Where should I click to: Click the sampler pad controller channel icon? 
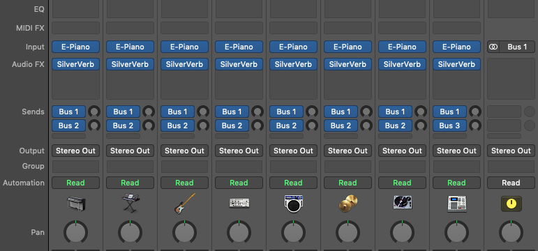456,204
